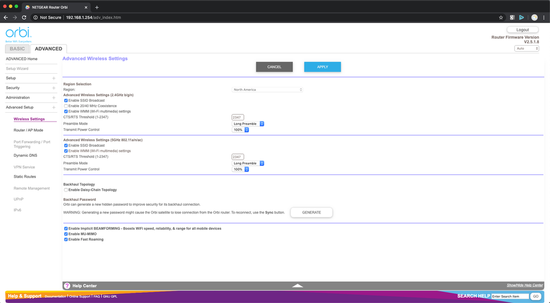Enable Daisy-Chain Topology checkbox
The width and height of the screenshot is (550, 303).
(x=66, y=190)
